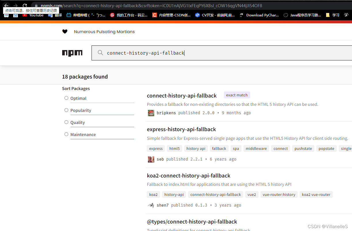
Task: Open the 学习 bookmarks folder
Action: 332,15
